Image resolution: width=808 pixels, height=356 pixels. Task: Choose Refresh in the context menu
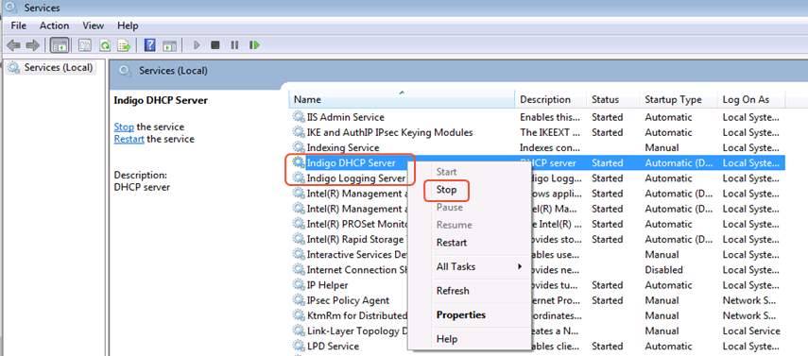(x=453, y=291)
